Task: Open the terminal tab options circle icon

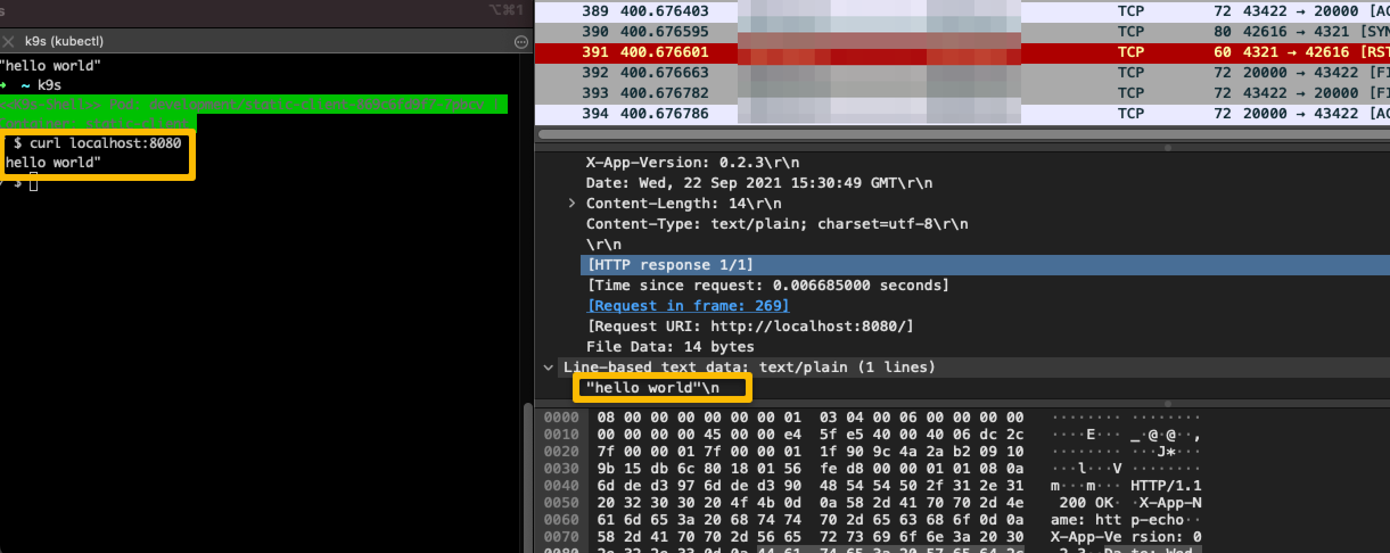Action: (x=521, y=42)
